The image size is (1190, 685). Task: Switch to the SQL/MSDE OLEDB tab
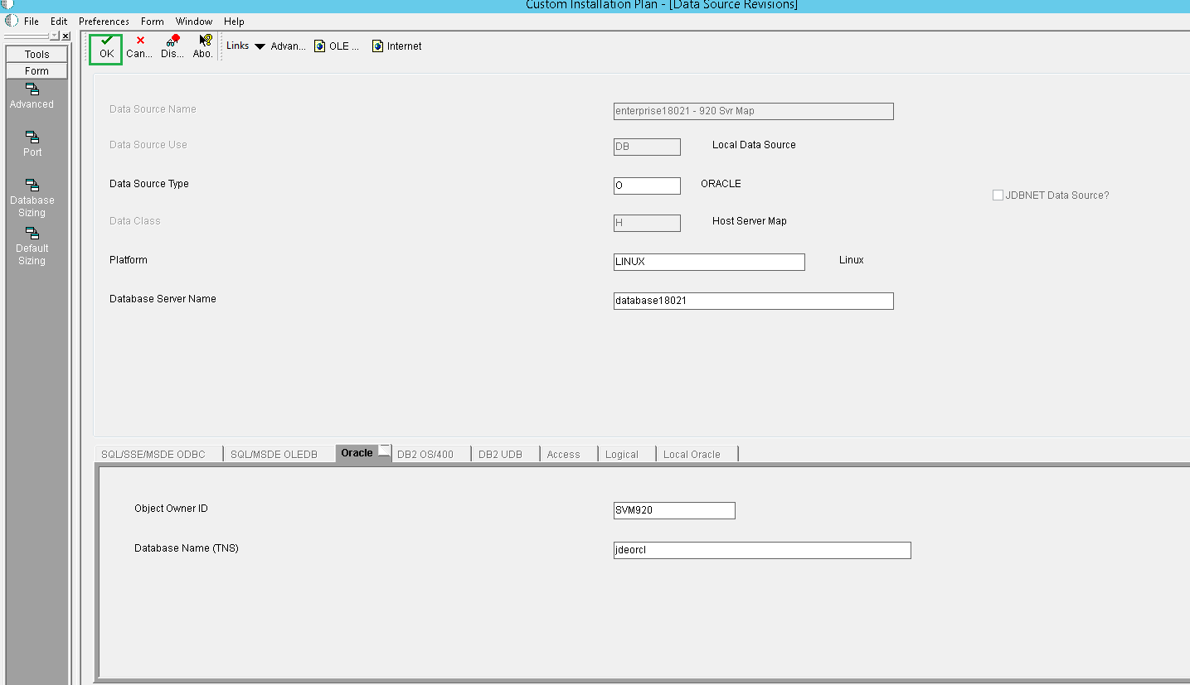tap(279, 453)
